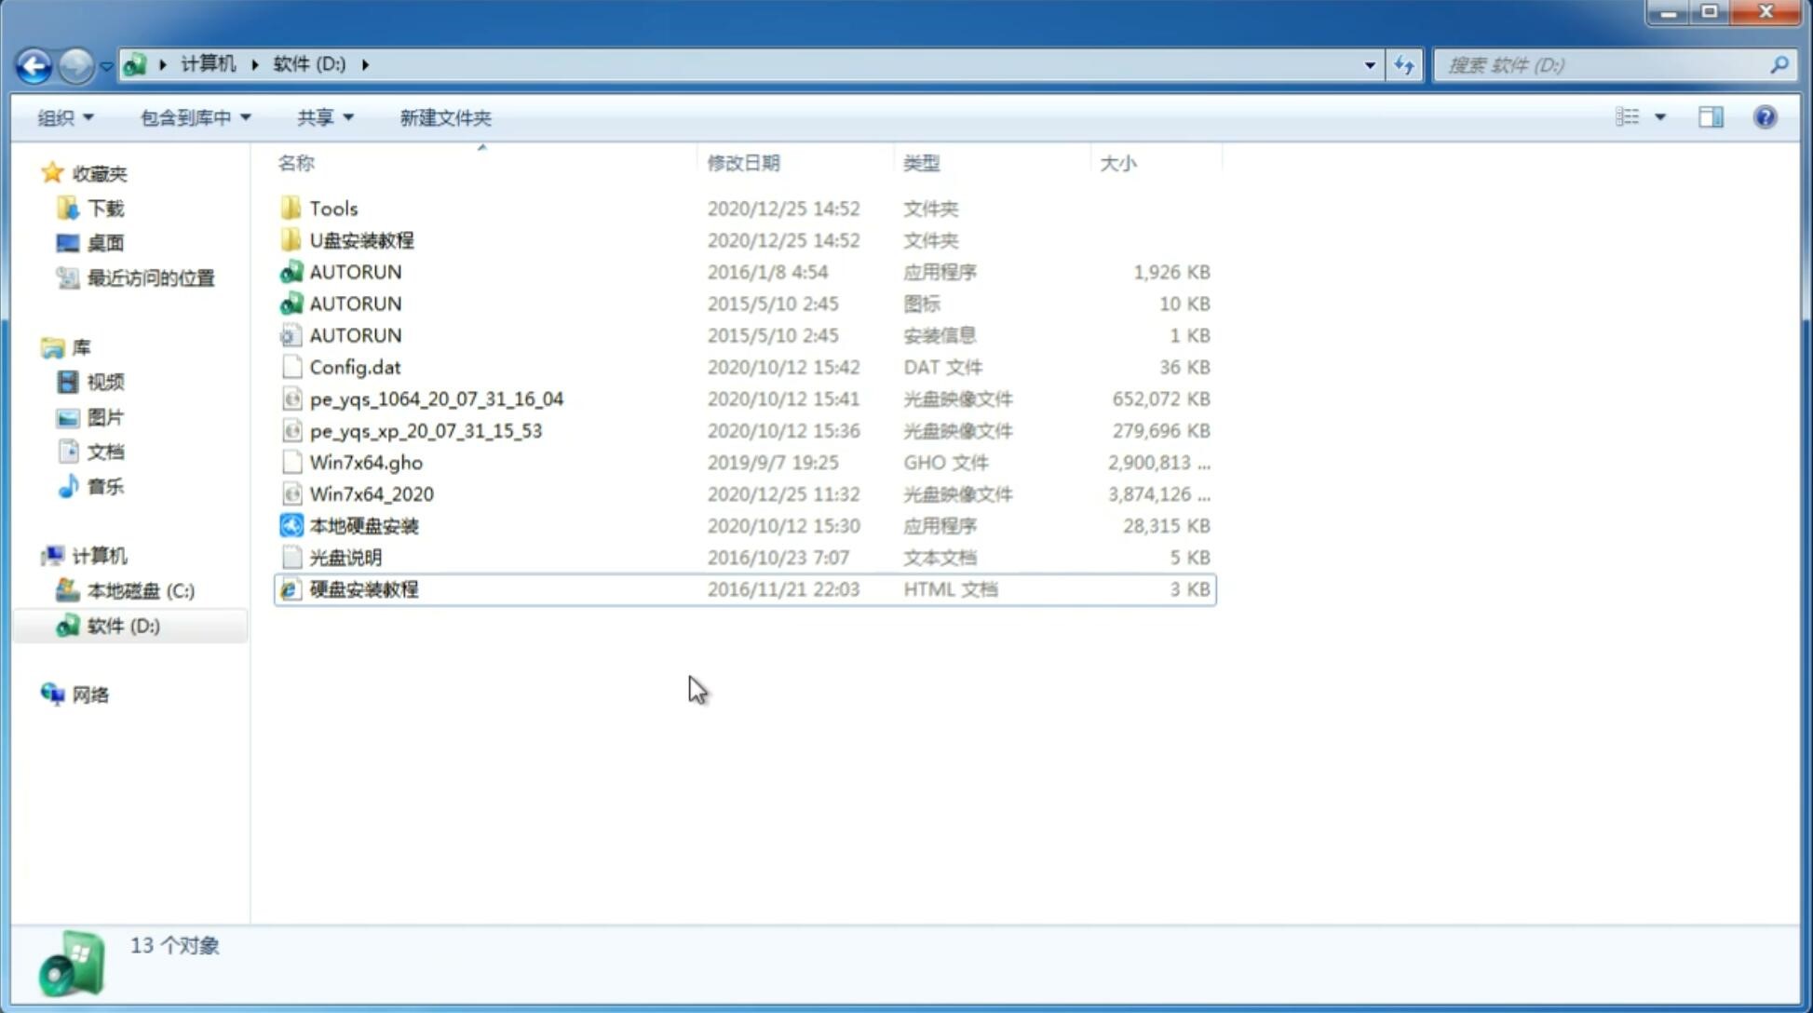This screenshot has height=1013, width=1813.
Task: Expand the 库 section in sidebar
Action: (34, 347)
